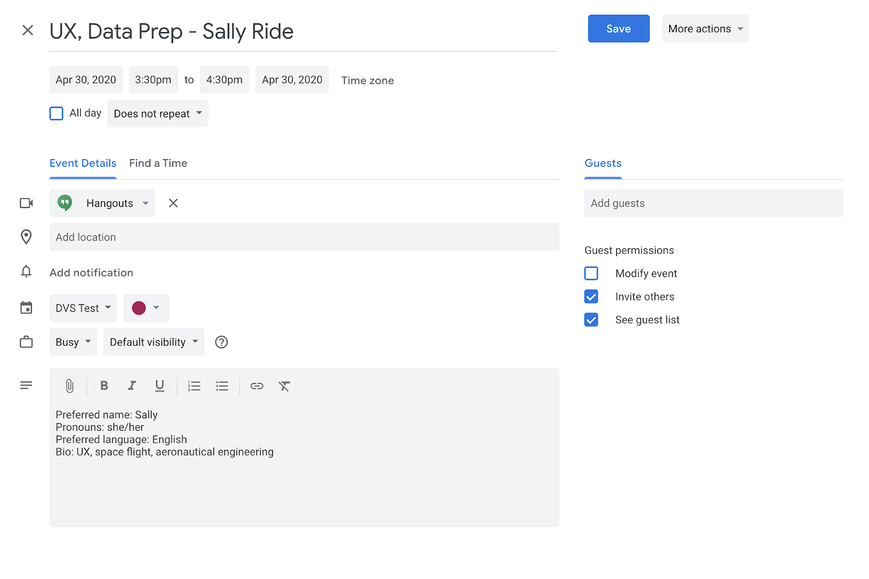Insert a link in description
This screenshot has height=579, width=869.
257,386
